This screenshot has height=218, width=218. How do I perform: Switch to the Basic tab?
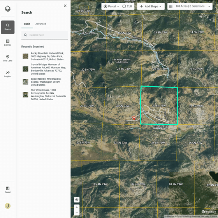(27, 24)
